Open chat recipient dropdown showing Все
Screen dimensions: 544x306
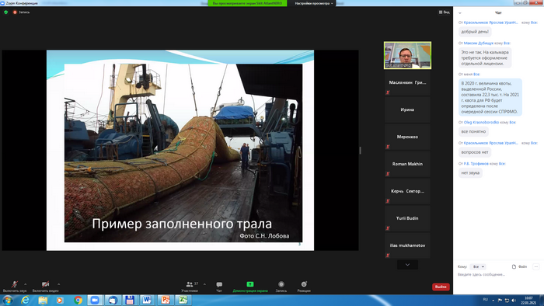[x=478, y=266]
